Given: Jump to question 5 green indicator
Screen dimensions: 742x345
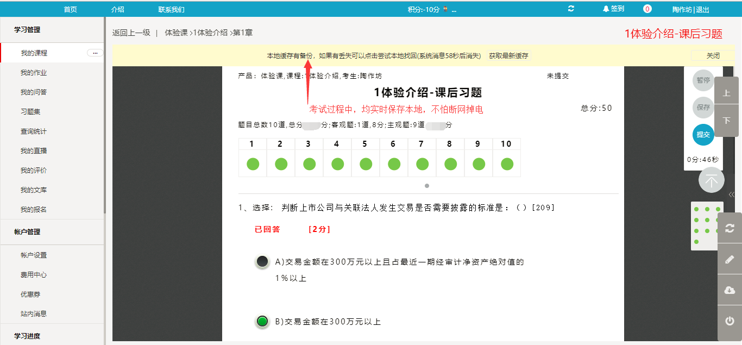Looking at the screenshot, I should tap(366, 164).
